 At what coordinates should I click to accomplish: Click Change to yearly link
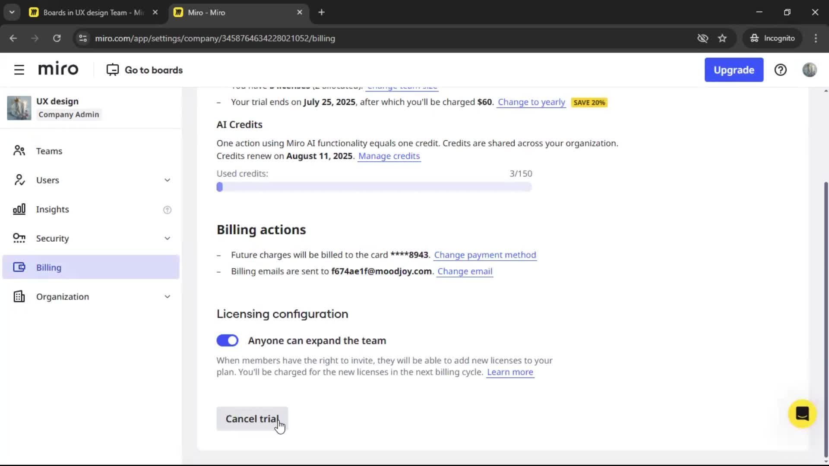coord(531,102)
